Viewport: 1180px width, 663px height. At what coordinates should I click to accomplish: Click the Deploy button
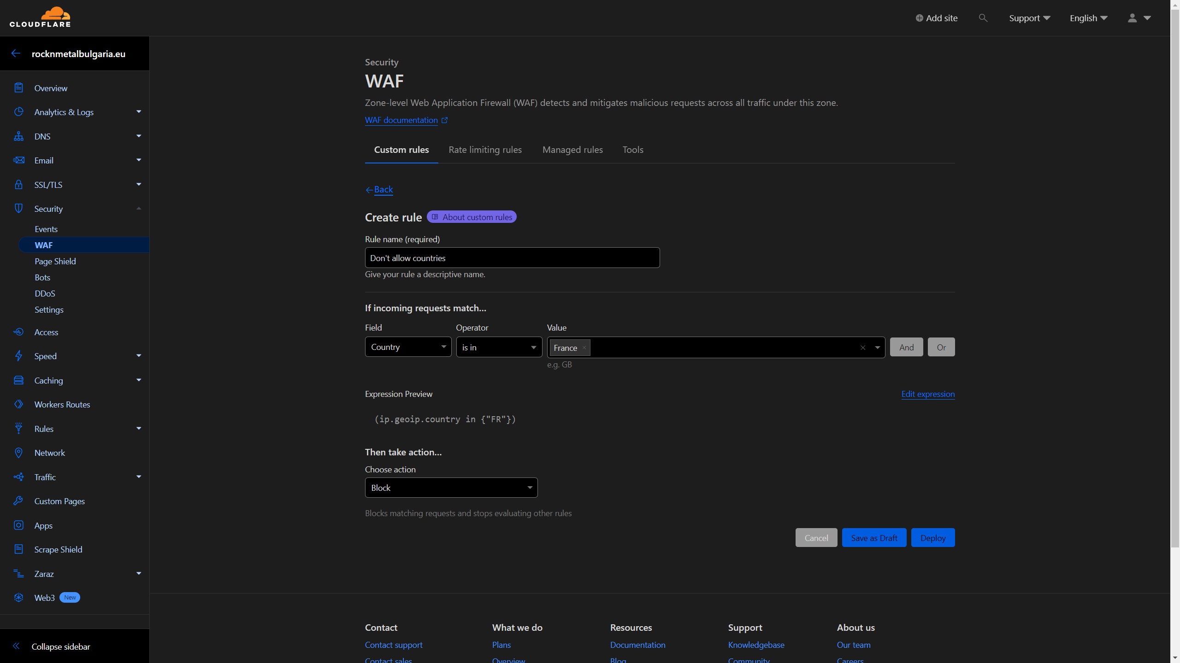click(x=932, y=538)
